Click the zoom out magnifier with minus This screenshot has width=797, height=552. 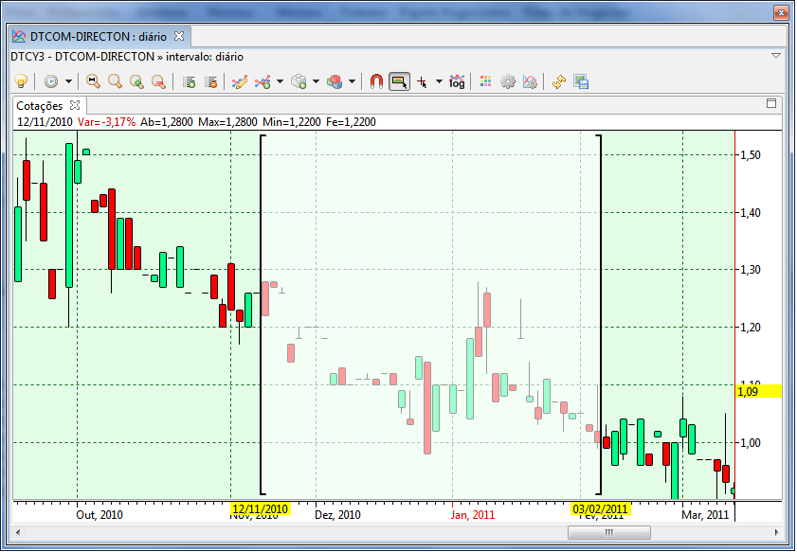[158, 81]
